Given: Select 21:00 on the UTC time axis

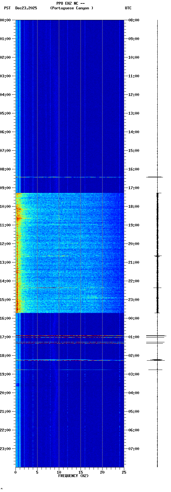Looking at the screenshot, I should [134, 262].
